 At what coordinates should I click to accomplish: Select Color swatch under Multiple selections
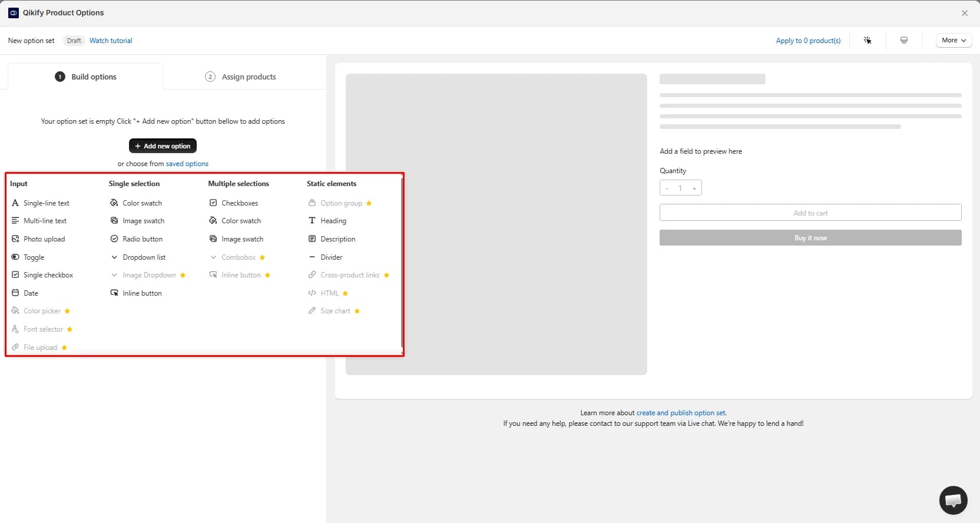[235, 221]
